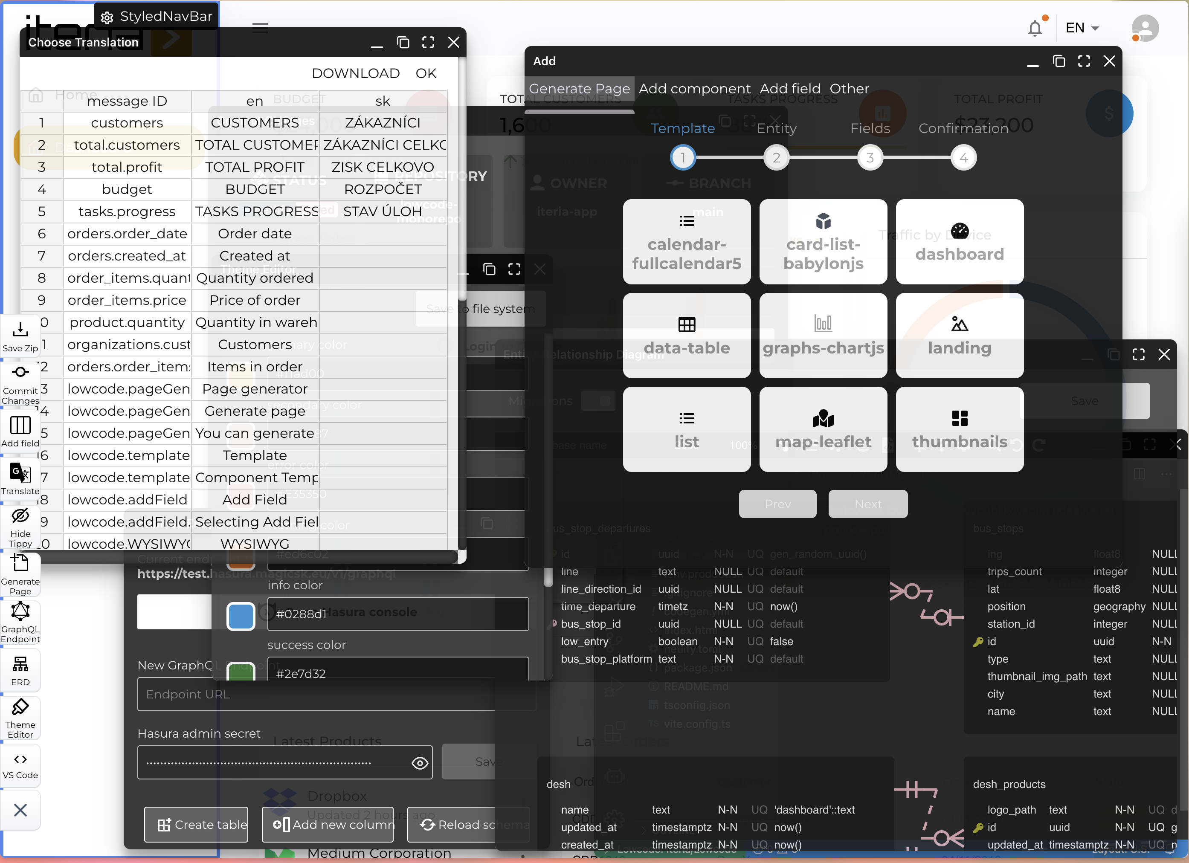Viewport: 1189px width, 863px height.
Task: Launch the Theme Editor tool
Action: click(x=20, y=716)
